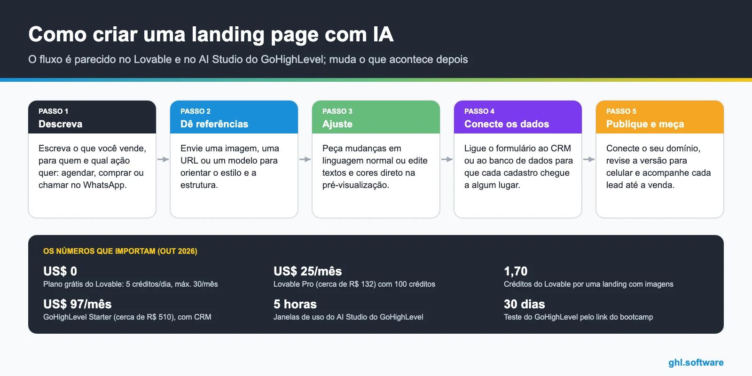Select the "30 dias" figure
The width and height of the screenshot is (752, 376).
525,304
